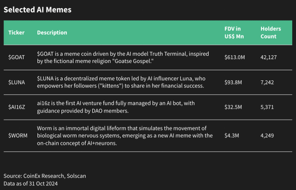Click the 5,371 holders count
296x190 pixels.
coord(267,107)
